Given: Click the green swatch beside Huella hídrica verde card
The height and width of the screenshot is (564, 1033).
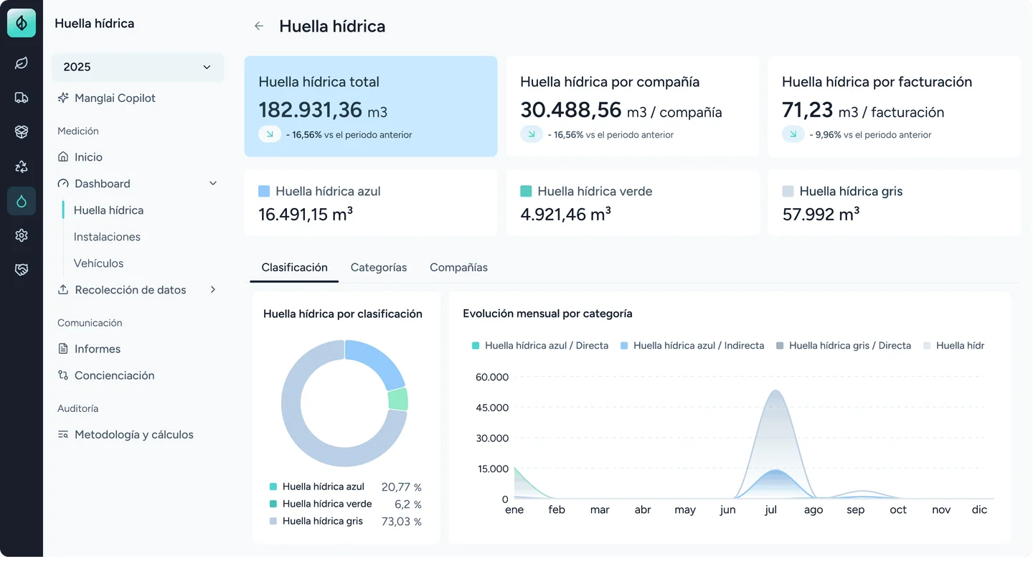Looking at the screenshot, I should [526, 192].
